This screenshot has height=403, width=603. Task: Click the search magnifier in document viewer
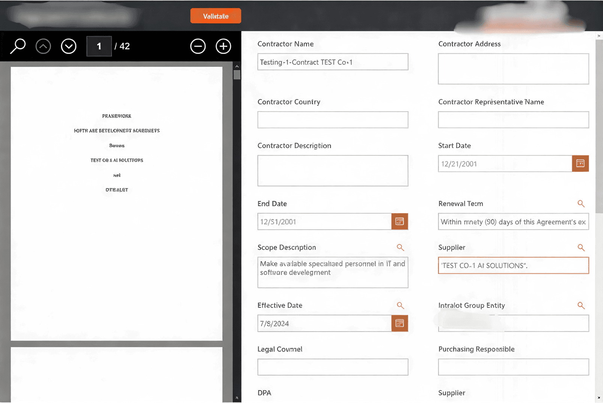(18, 46)
